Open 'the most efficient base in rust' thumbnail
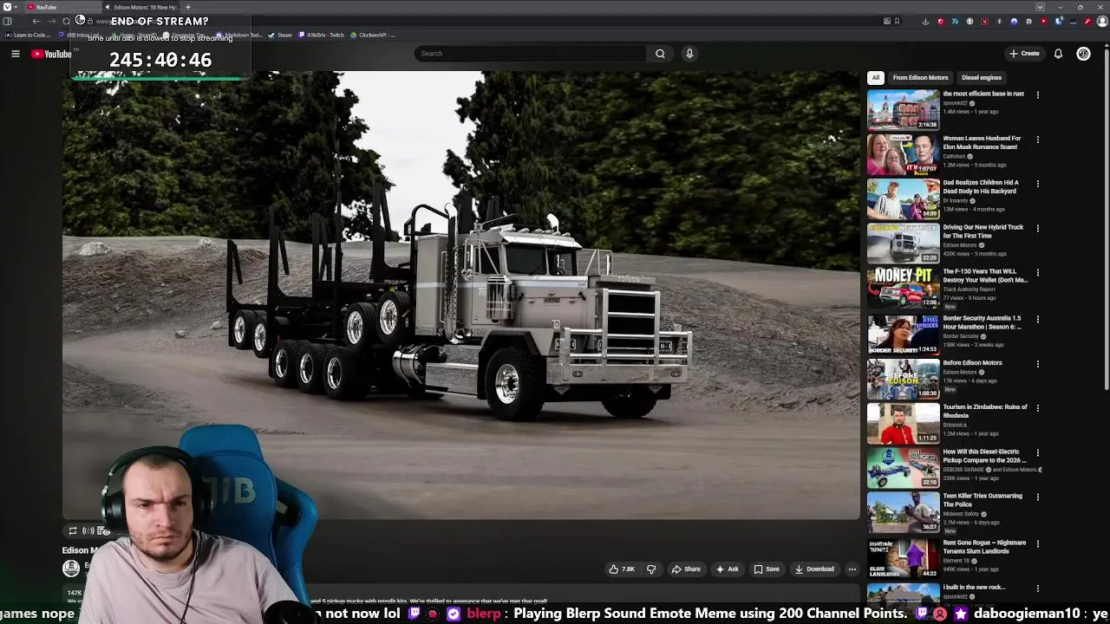The height and width of the screenshot is (624, 1110). (903, 110)
